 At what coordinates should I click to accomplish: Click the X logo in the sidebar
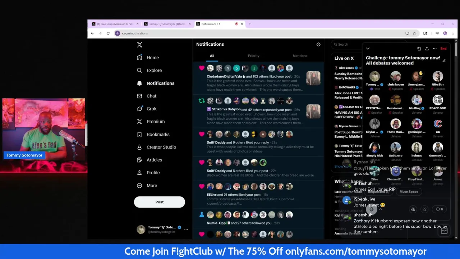click(x=139, y=45)
